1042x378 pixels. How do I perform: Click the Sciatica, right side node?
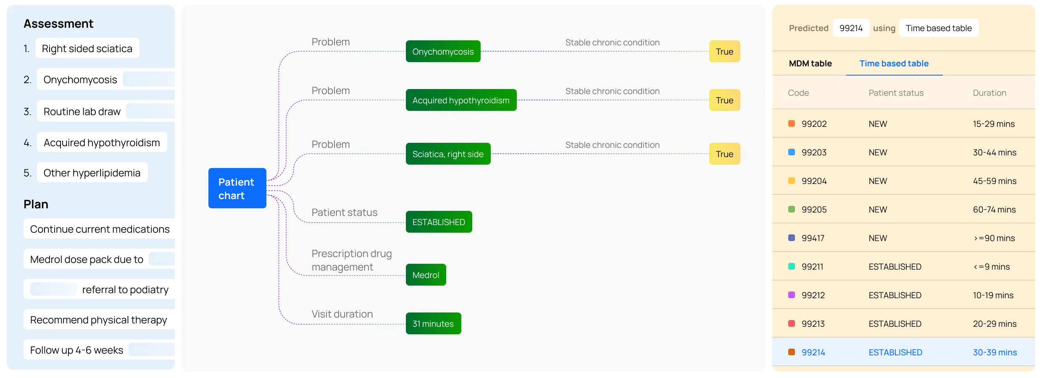point(448,154)
